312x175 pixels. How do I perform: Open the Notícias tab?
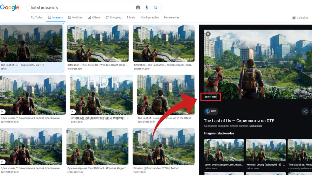point(75,17)
